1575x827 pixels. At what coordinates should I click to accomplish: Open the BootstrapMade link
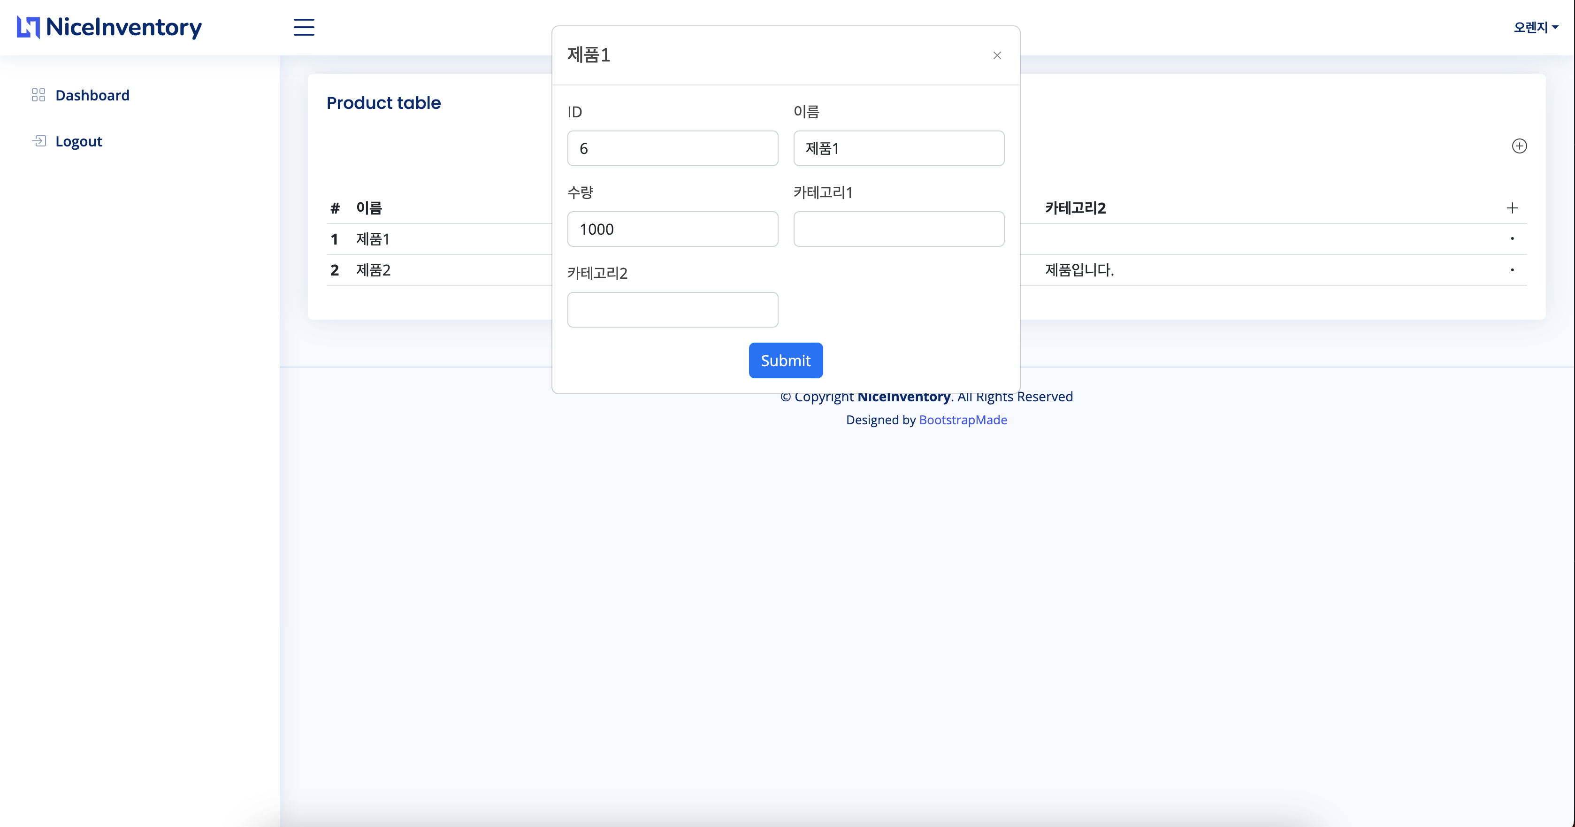click(963, 420)
